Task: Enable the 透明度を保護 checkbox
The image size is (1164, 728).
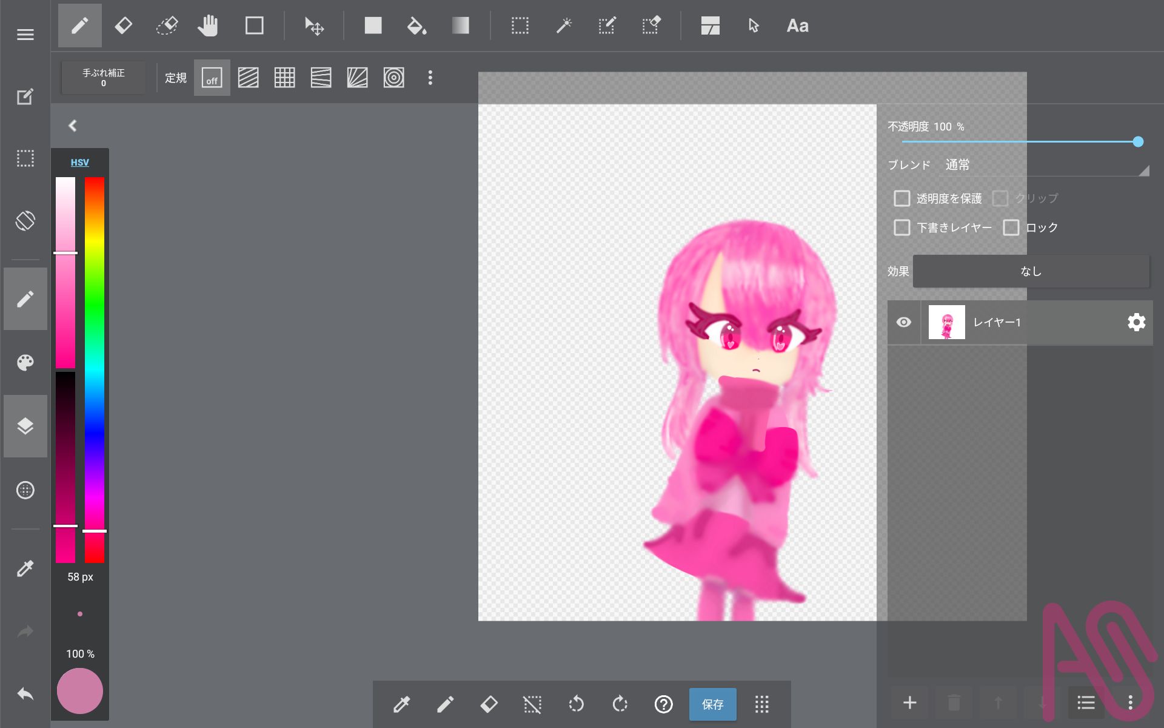Action: tap(902, 198)
